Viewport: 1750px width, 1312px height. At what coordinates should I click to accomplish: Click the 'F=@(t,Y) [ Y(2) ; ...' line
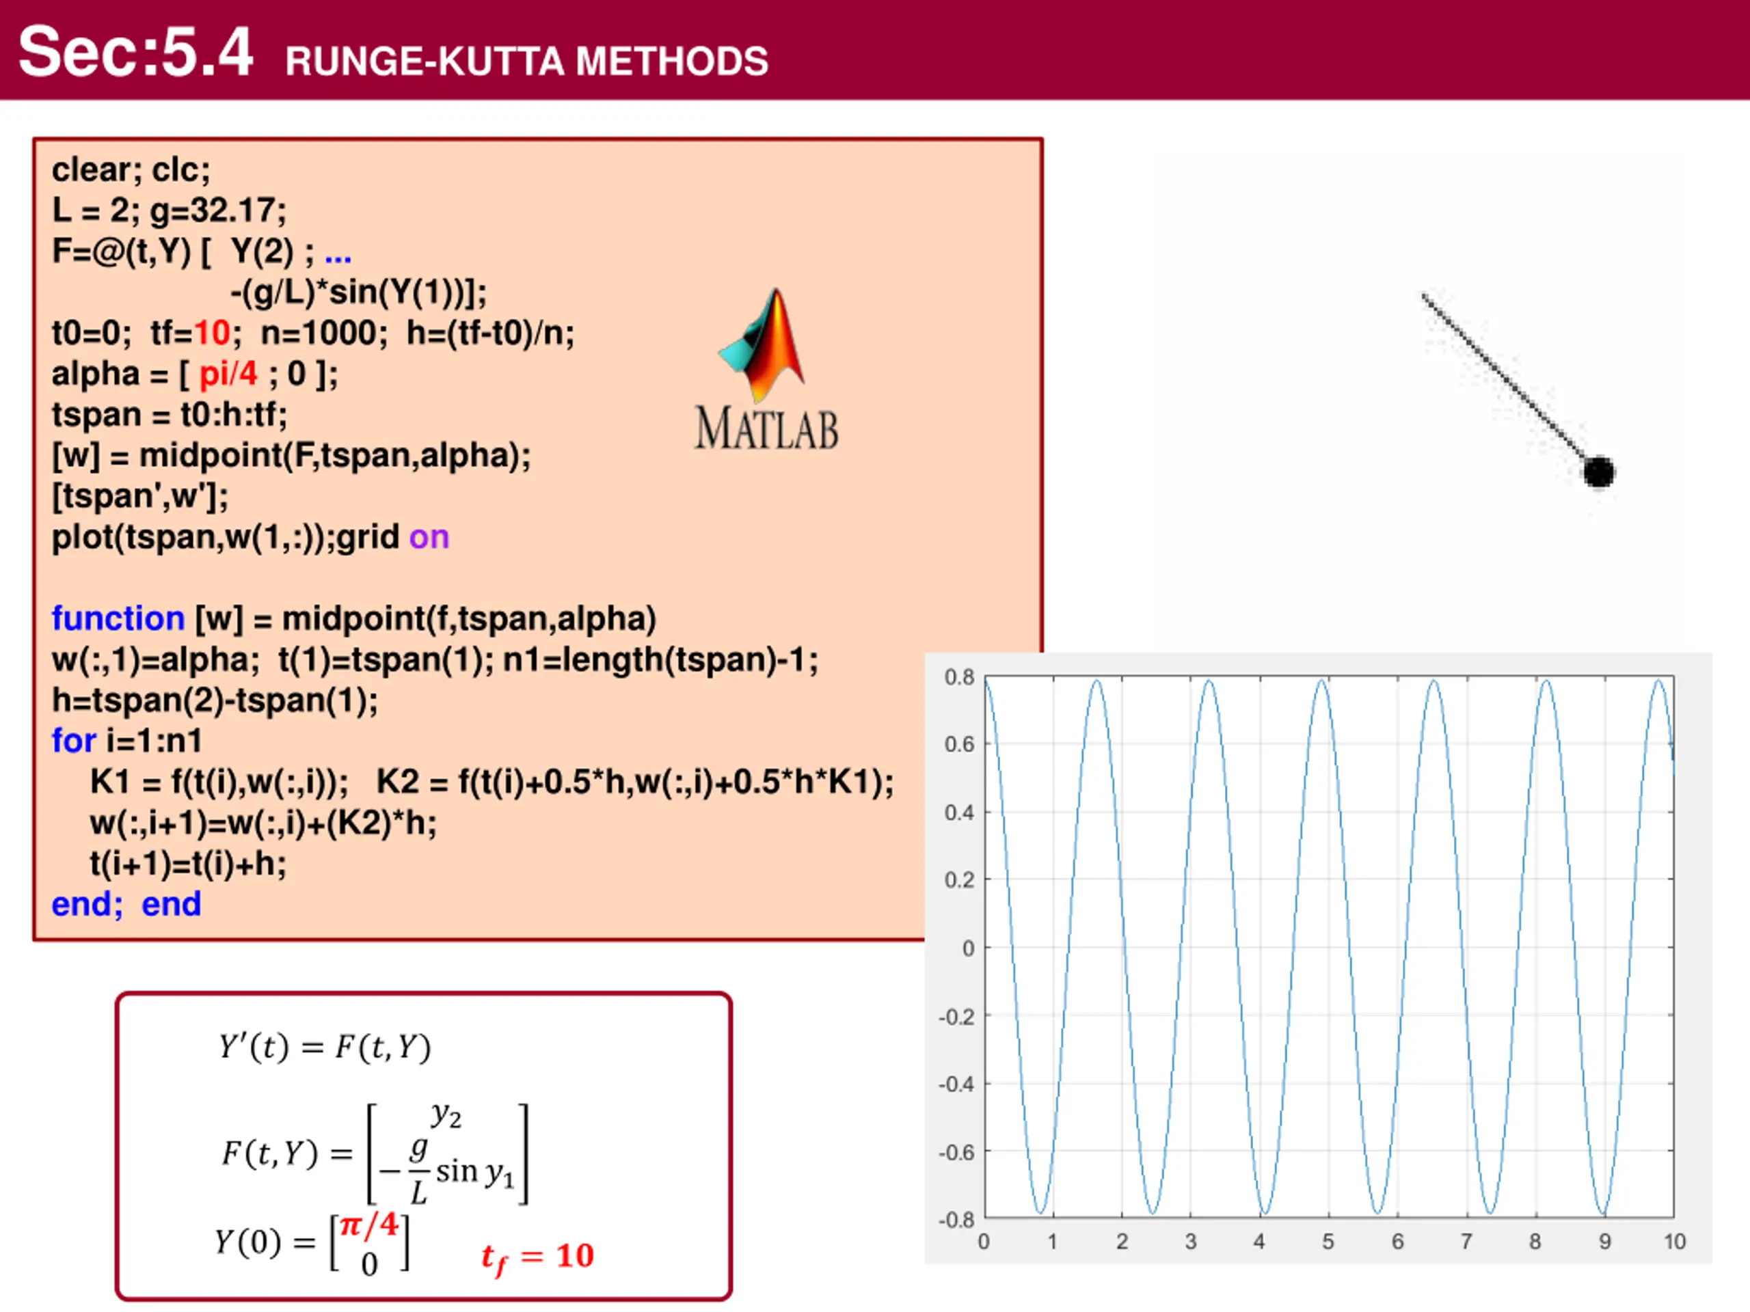tap(202, 251)
